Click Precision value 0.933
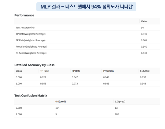 click(106, 84)
